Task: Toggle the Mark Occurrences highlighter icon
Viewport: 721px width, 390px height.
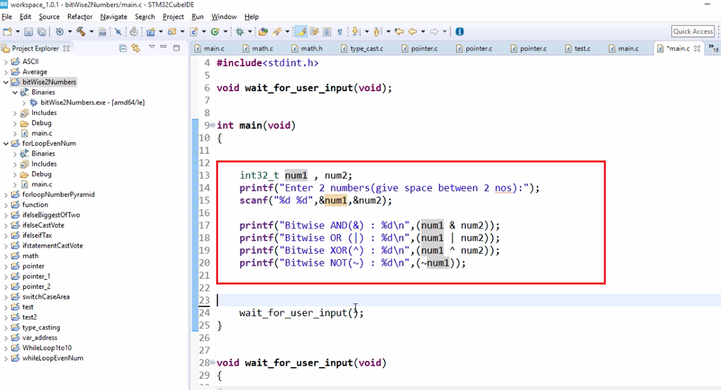Action: [x=301, y=31]
